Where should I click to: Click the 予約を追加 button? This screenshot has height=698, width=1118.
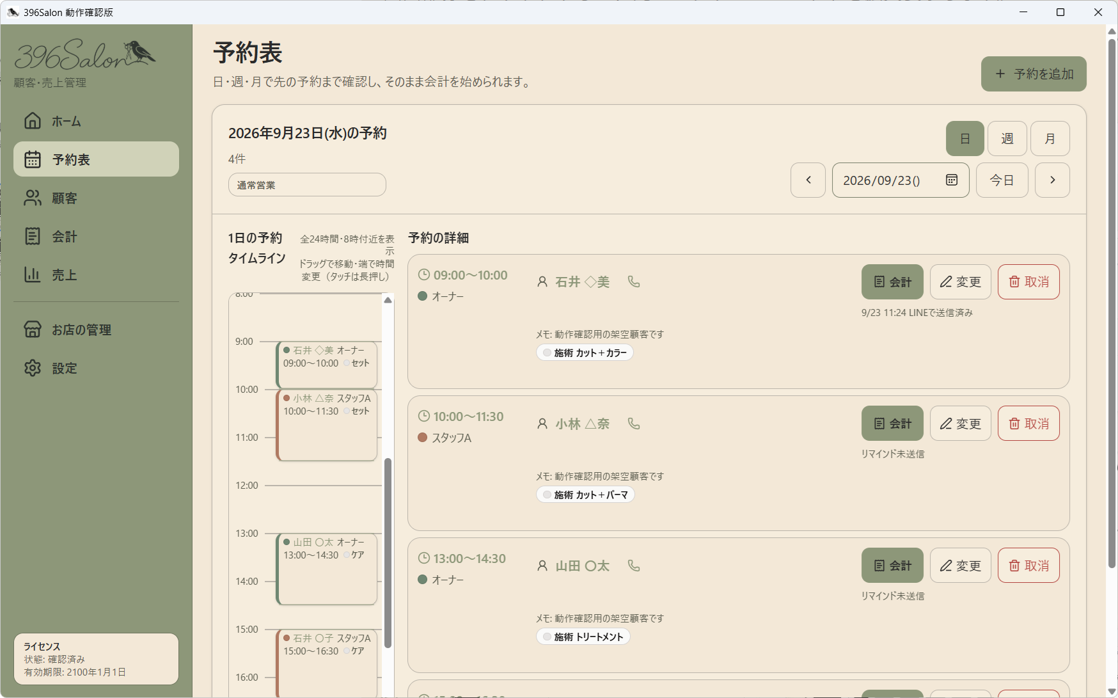pos(1034,74)
